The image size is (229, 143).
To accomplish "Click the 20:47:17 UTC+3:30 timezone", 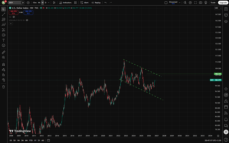I will pyautogui.click(x=213, y=140).
